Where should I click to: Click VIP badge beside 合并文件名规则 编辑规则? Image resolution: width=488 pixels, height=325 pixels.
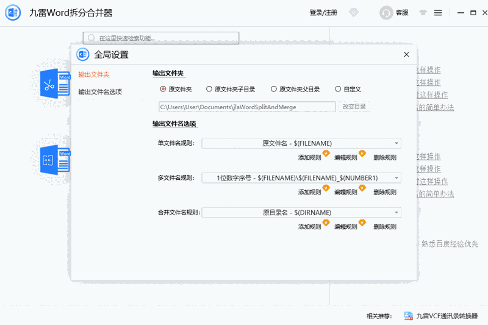click(x=362, y=222)
